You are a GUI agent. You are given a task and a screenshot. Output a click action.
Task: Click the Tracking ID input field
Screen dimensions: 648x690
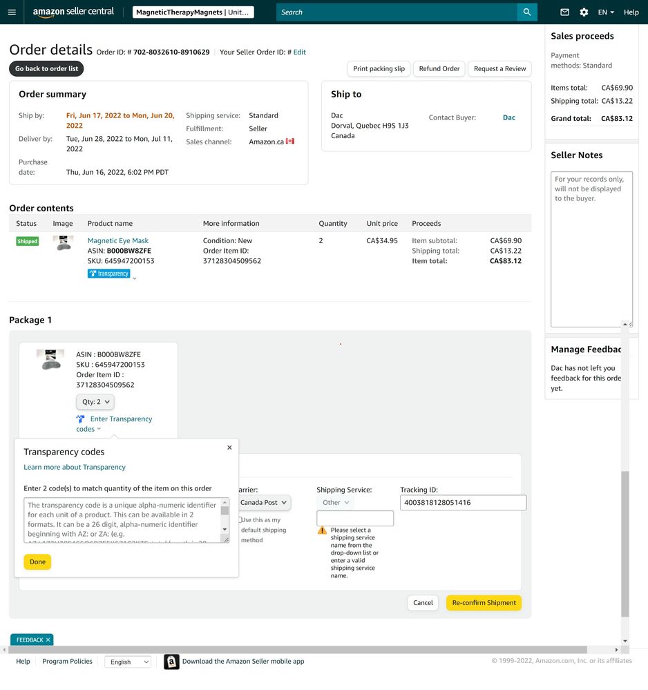click(463, 503)
